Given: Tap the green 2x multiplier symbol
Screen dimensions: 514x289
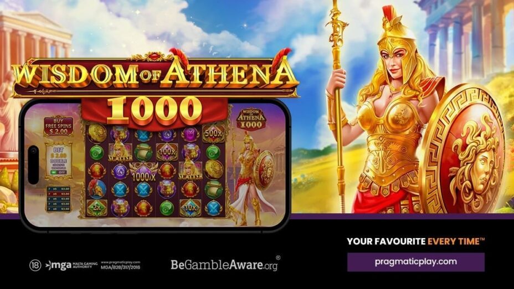Looking at the screenshot, I should [97, 208].
